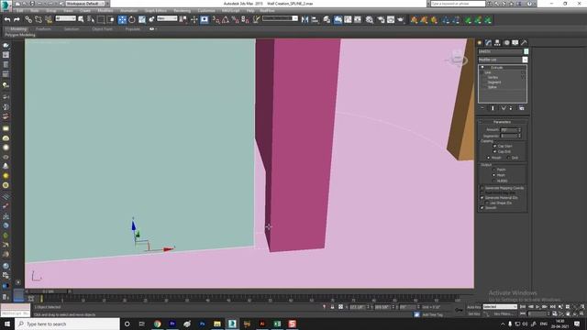Open the reference coordinate system dropdown
This screenshot has height=330, width=587.
[167, 18]
